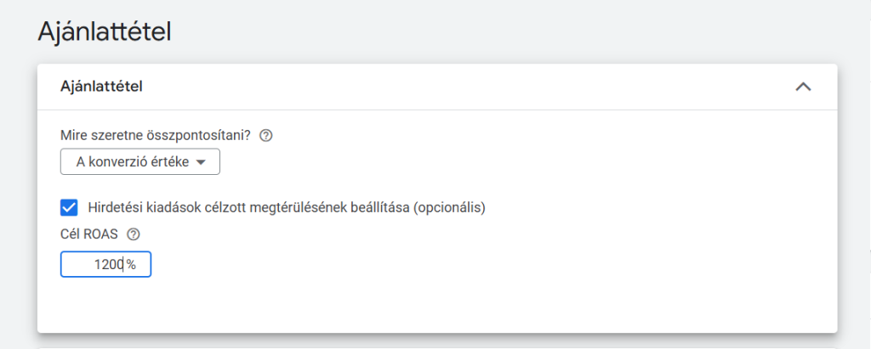Click the large 'Ajánlattétel' page heading
Screen dimensions: 871x349
(x=105, y=32)
